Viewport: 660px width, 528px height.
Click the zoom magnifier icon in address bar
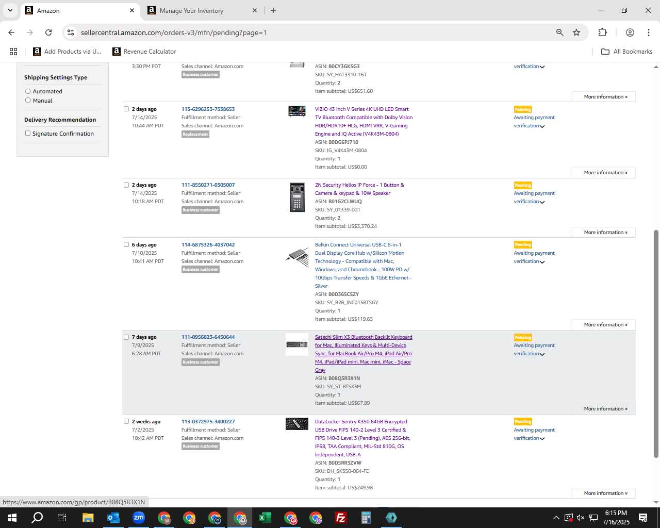tap(559, 32)
